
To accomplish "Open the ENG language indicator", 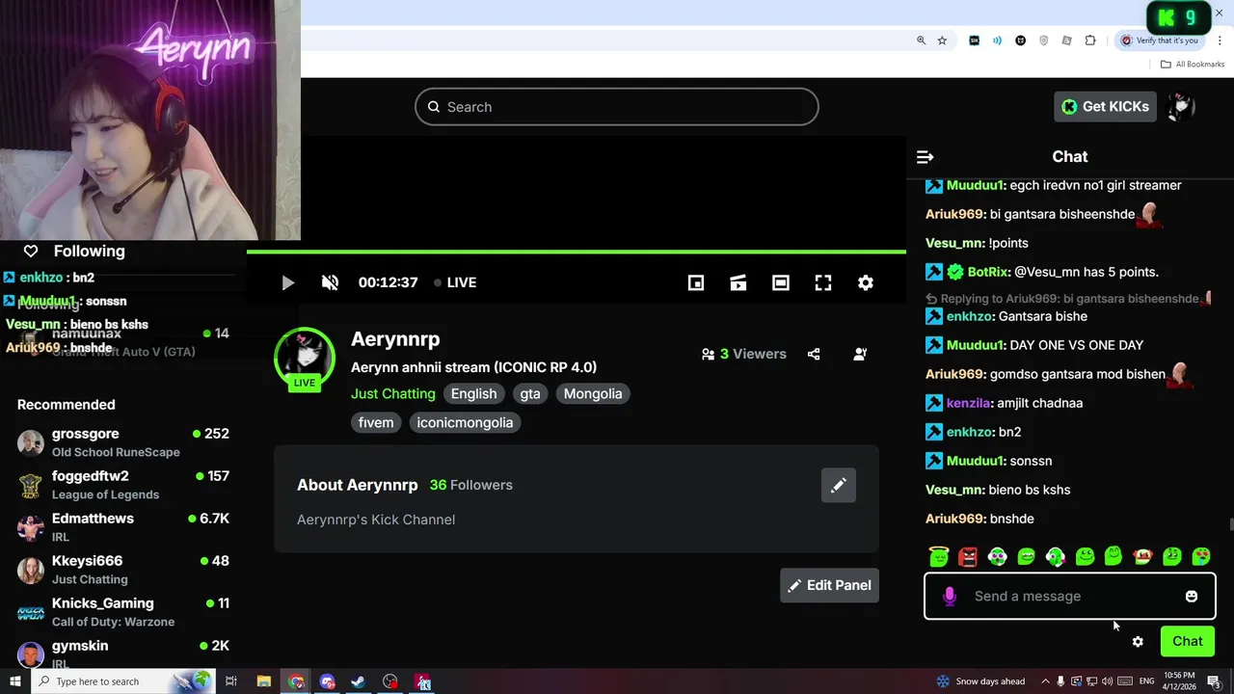I will 1147,681.
